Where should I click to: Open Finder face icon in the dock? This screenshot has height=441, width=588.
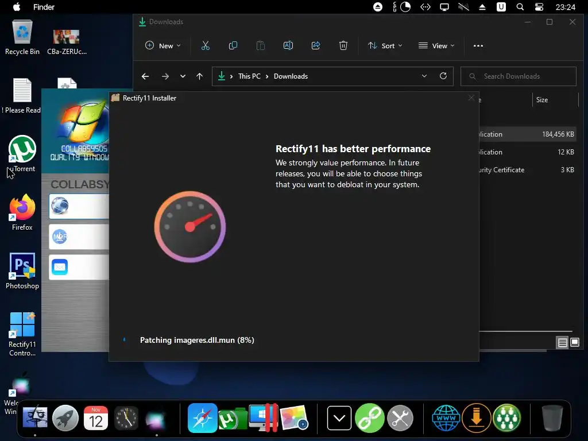pyautogui.click(x=35, y=417)
